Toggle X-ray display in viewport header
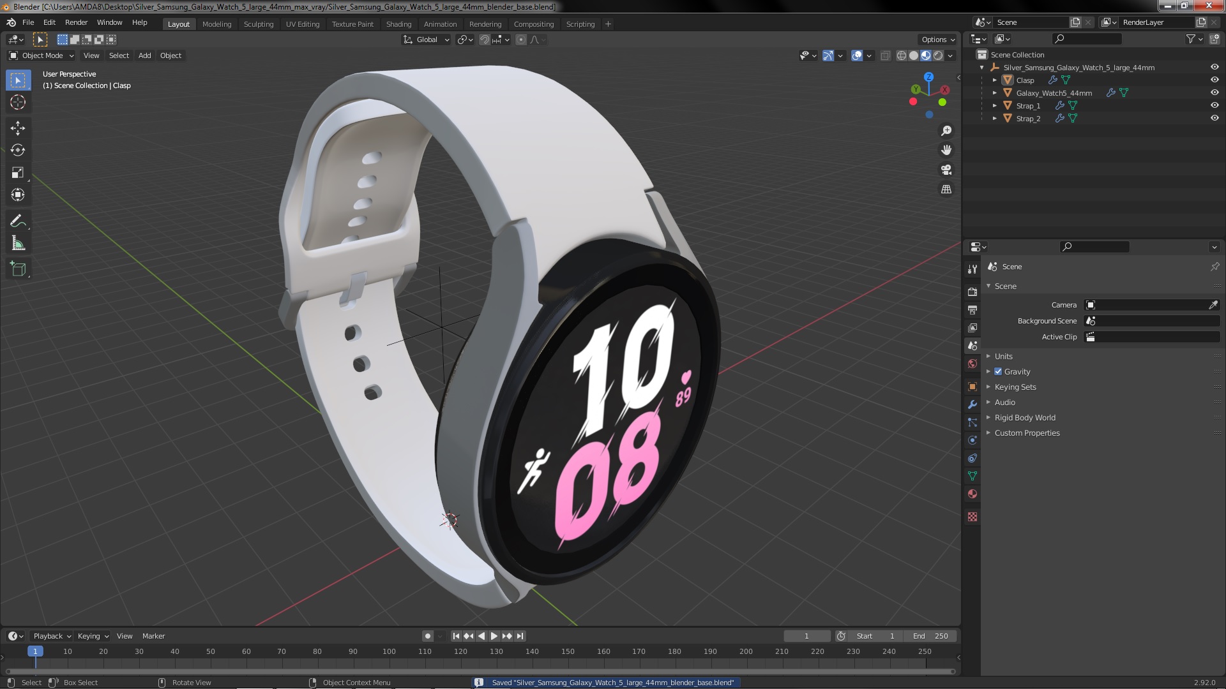This screenshot has height=689, width=1226. click(885, 56)
